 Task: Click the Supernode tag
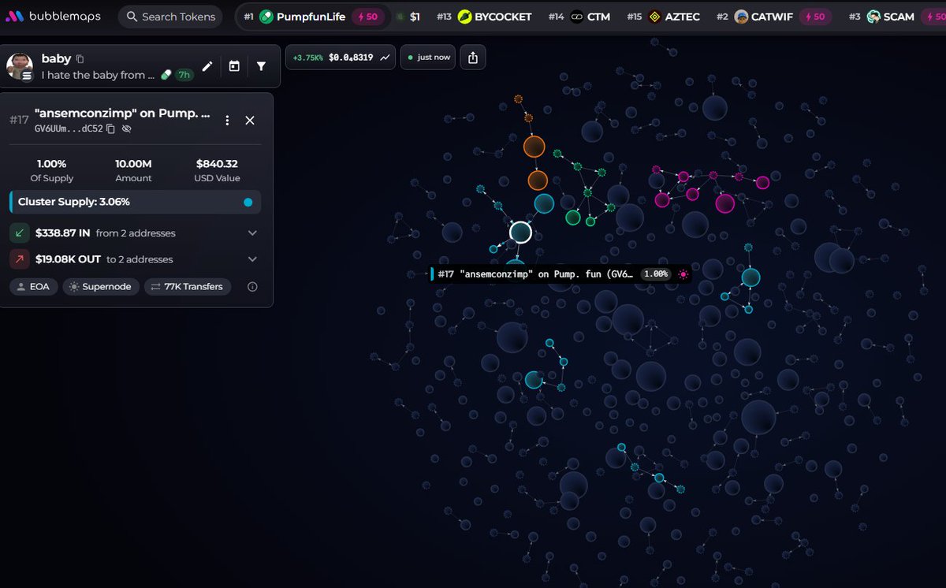(101, 287)
